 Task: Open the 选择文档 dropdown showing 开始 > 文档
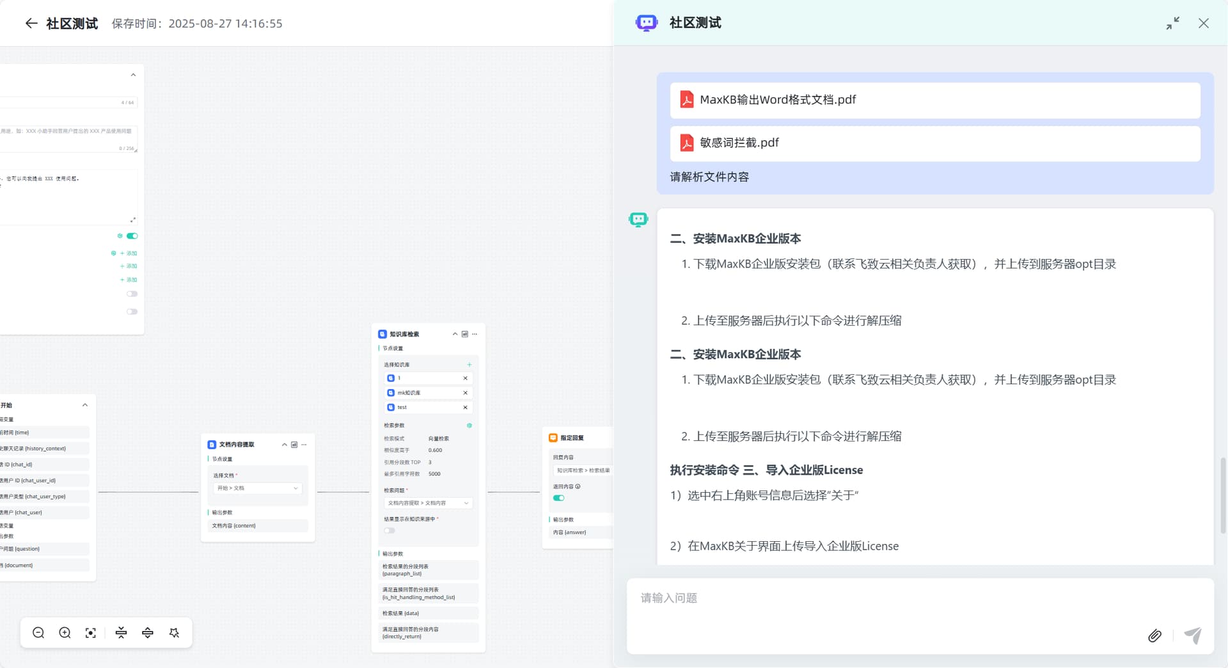coord(258,488)
